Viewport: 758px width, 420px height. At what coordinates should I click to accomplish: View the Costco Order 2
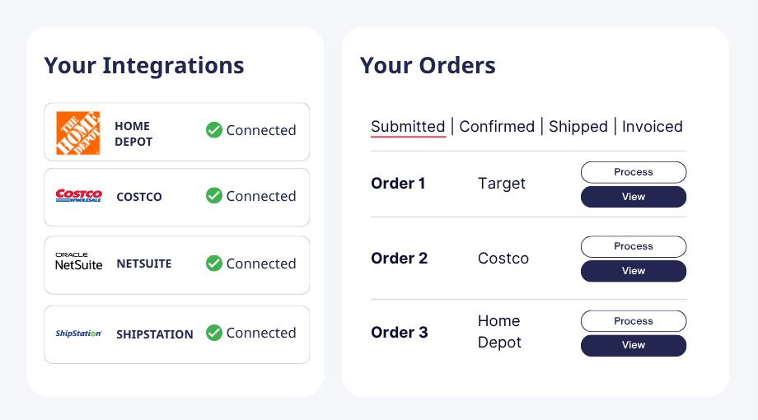click(x=634, y=271)
